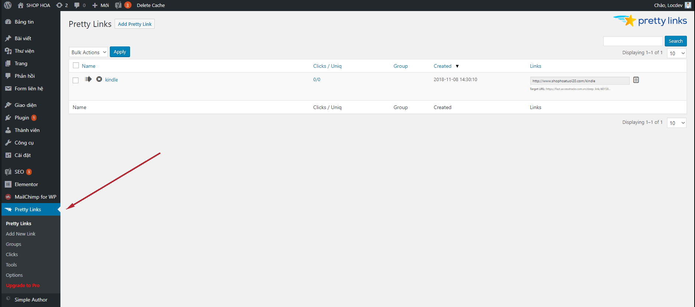
Task: Click the Search button
Action: coord(675,41)
